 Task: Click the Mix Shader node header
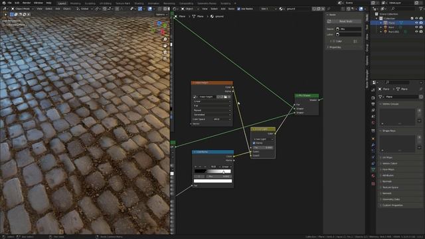click(307, 96)
